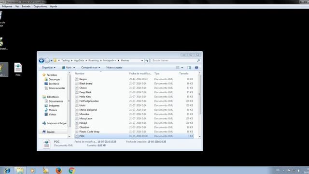Open Windows Explorer taskbar icon
Image resolution: width=309 pixels, height=174 pixels.
pos(20,170)
